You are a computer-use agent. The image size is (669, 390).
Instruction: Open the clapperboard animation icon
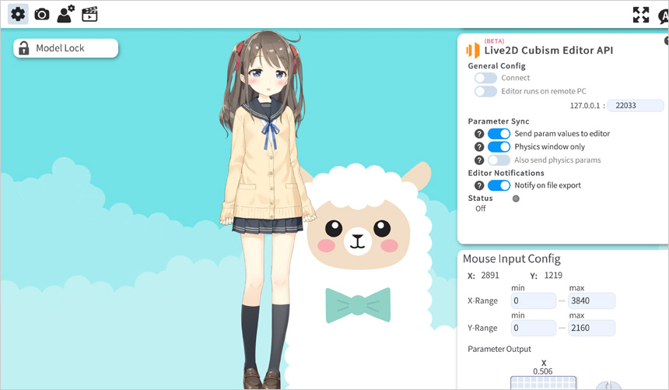pyautogui.click(x=90, y=14)
